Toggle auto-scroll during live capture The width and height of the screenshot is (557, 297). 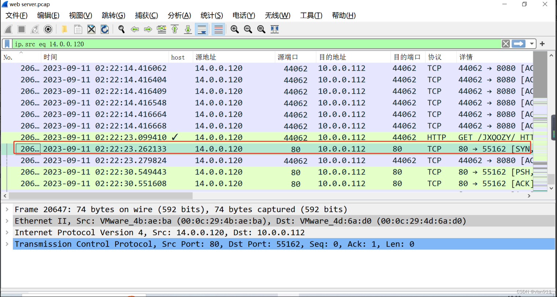[x=202, y=29]
